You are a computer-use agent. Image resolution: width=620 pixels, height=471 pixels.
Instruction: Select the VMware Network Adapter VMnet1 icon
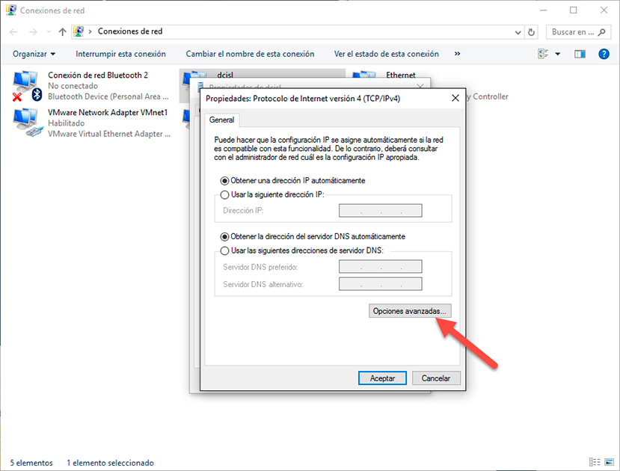point(25,123)
